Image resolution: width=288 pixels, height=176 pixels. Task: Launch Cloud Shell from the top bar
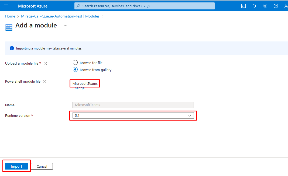243,6
